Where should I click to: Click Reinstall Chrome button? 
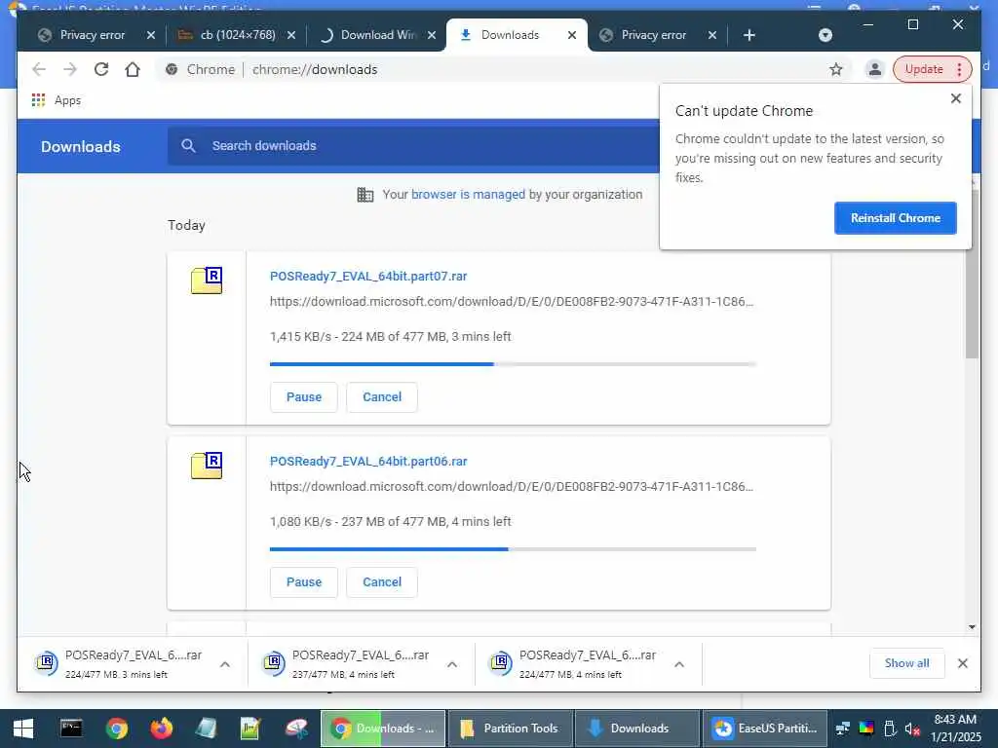pyautogui.click(x=895, y=218)
